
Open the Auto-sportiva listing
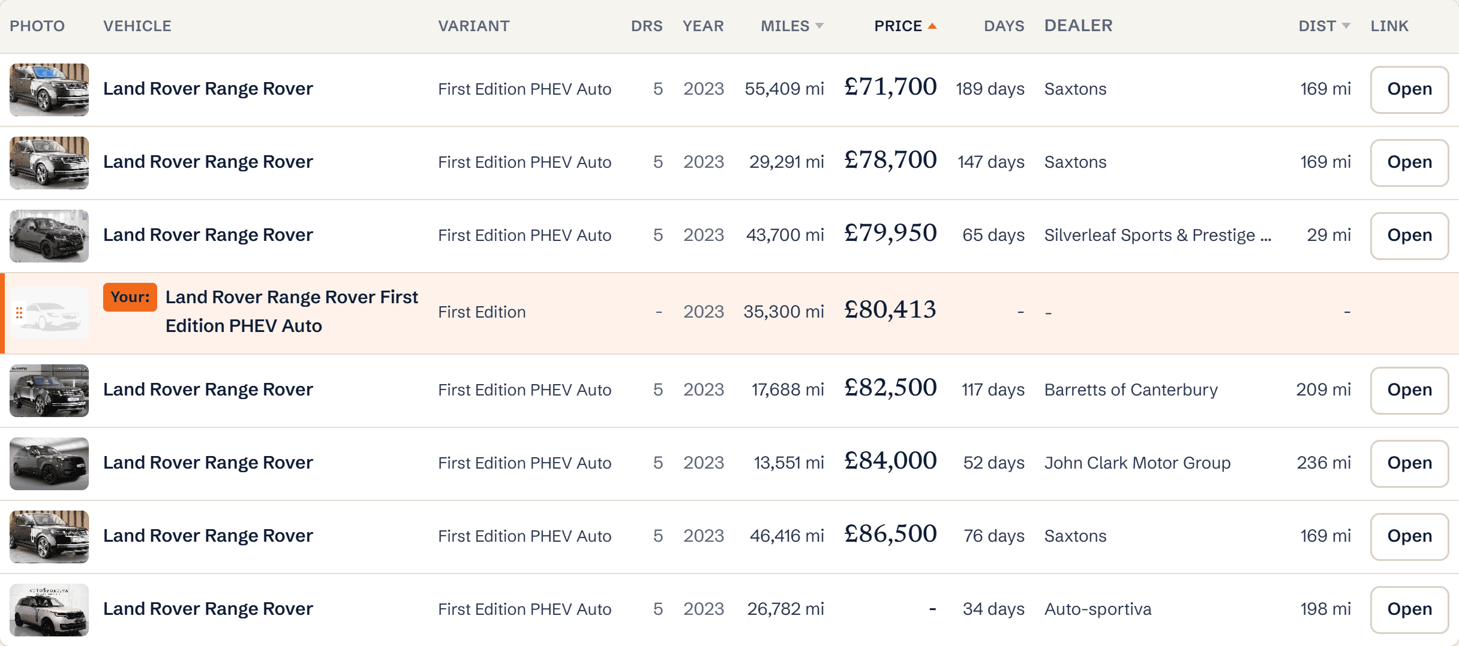click(x=1409, y=609)
